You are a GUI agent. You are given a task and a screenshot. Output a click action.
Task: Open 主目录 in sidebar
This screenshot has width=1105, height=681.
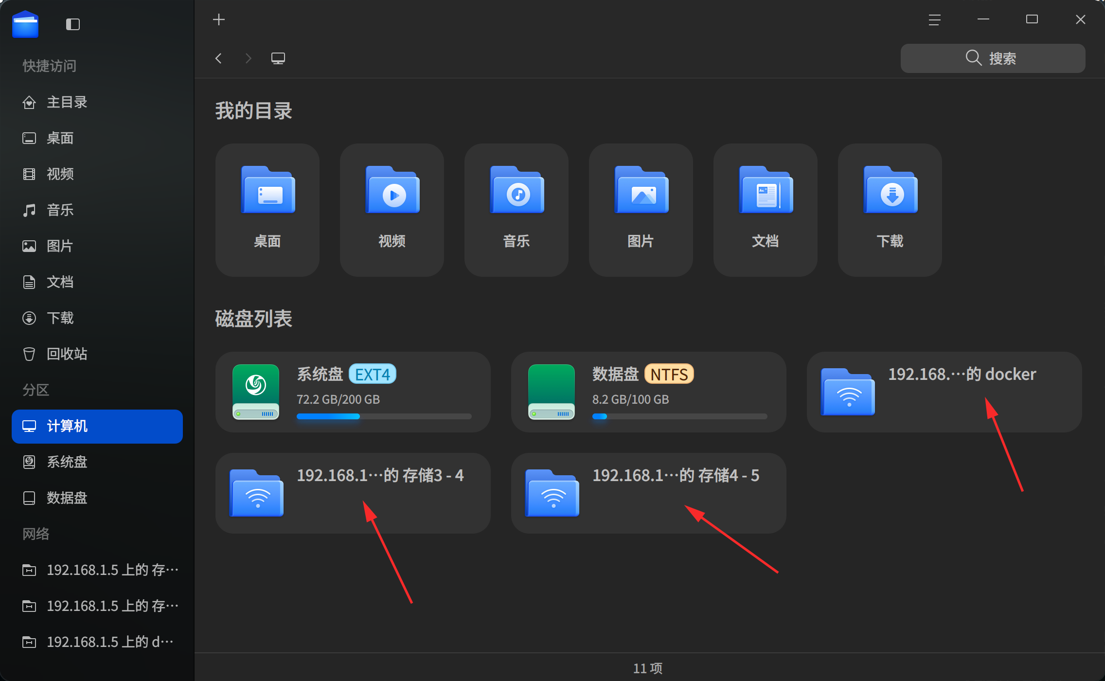pyautogui.click(x=97, y=102)
